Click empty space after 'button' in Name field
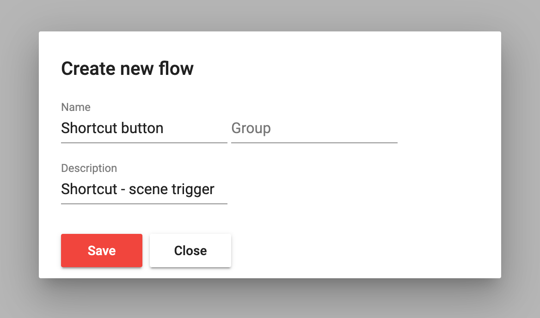The height and width of the screenshot is (318, 540). [195, 128]
